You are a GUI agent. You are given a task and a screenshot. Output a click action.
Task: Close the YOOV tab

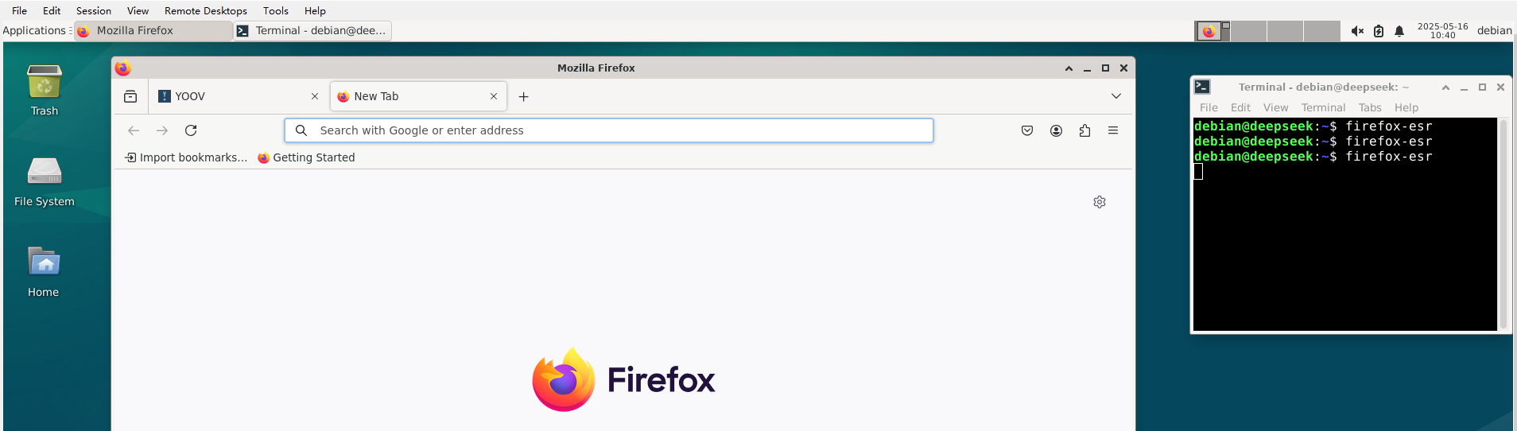315,96
